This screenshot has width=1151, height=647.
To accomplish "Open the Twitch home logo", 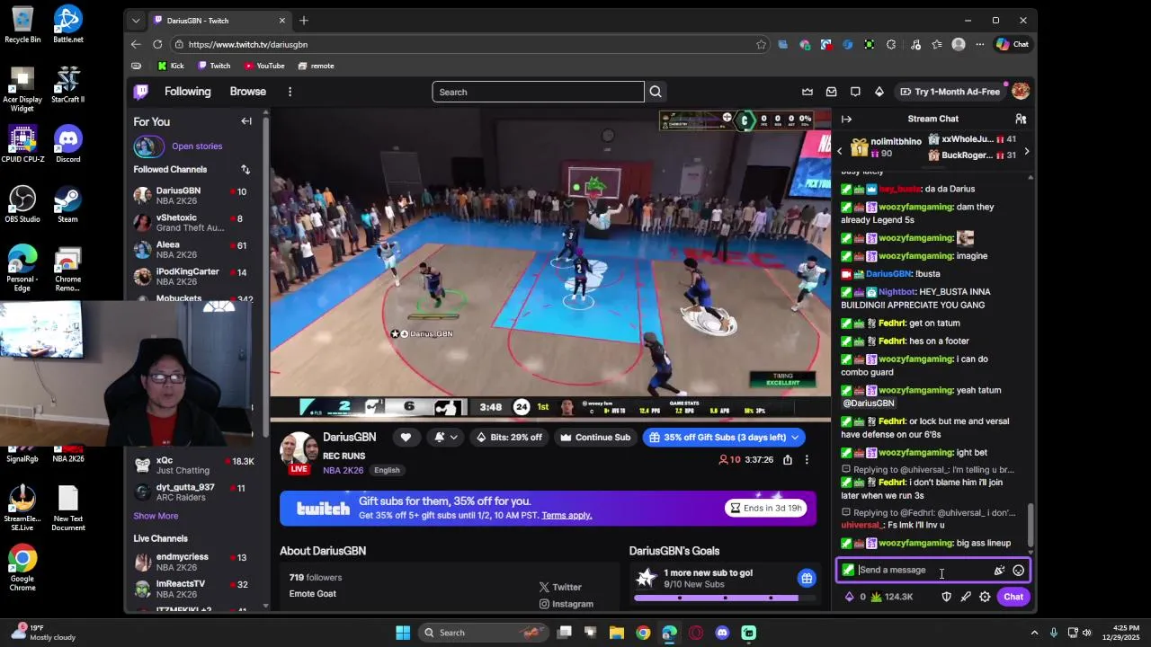I will [141, 92].
